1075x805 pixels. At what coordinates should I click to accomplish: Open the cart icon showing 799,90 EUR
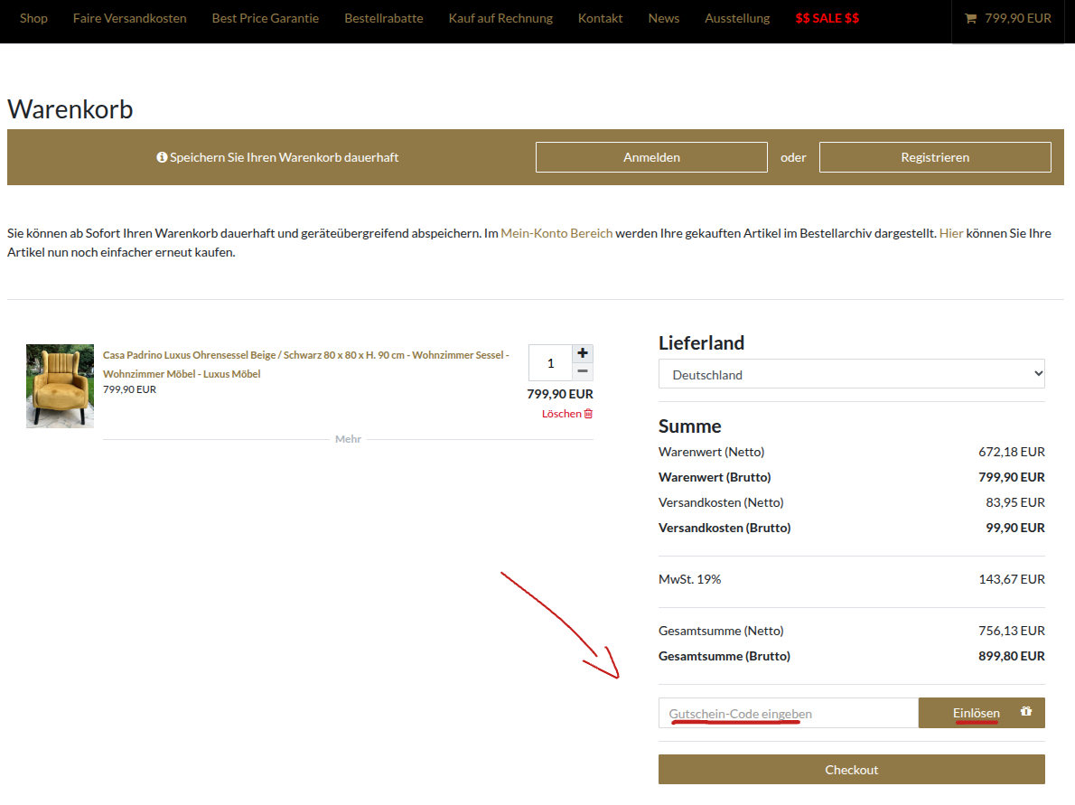pos(1007,18)
